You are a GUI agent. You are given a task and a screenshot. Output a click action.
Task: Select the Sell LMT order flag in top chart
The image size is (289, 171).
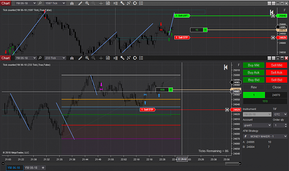pyautogui.click(x=182, y=16)
